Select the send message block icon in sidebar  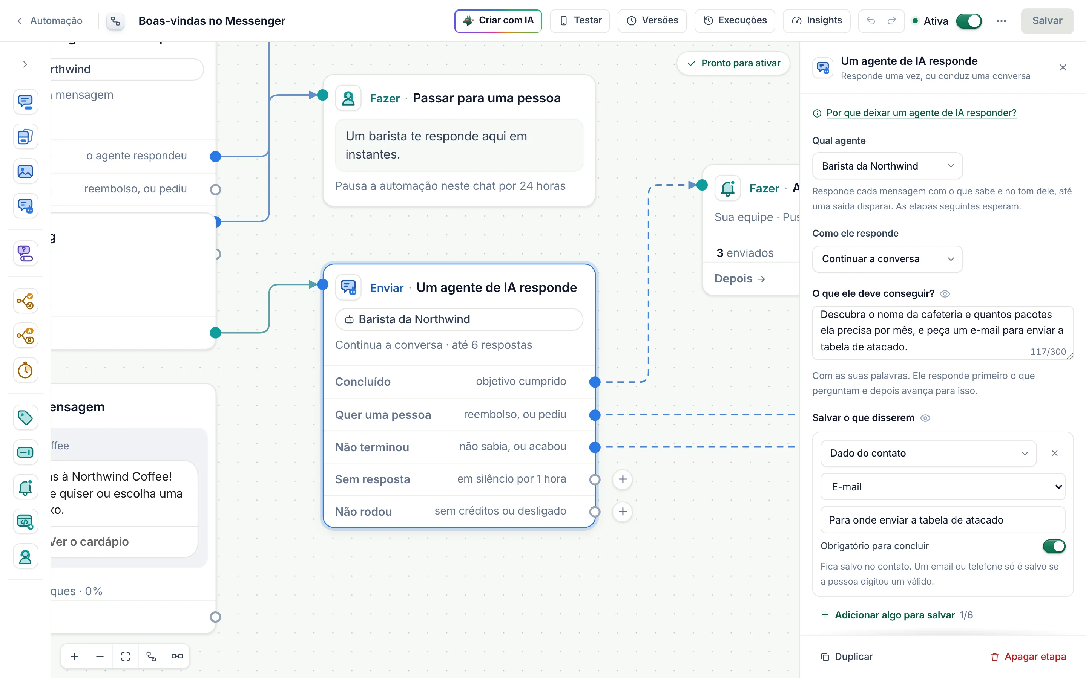pyautogui.click(x=25, y=102)
